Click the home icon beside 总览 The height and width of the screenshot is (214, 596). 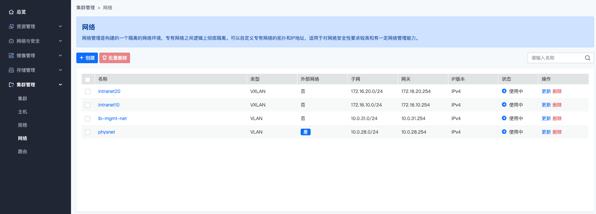click(x=11, y=12)
